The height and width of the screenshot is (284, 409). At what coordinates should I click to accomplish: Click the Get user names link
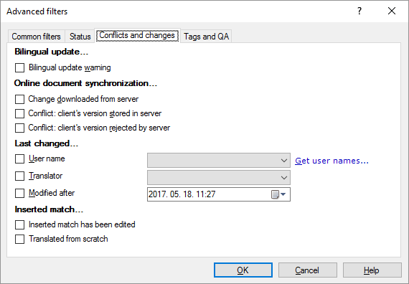coord(332,161)
